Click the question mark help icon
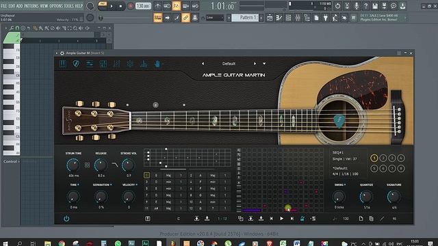This screenshot has width=438, height=246. click(x=365, y=5)
